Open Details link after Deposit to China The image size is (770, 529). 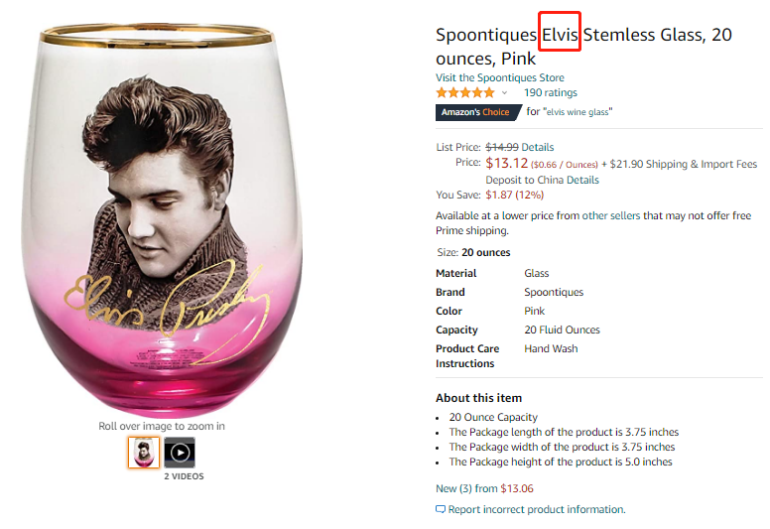click(x=582, y=180)
